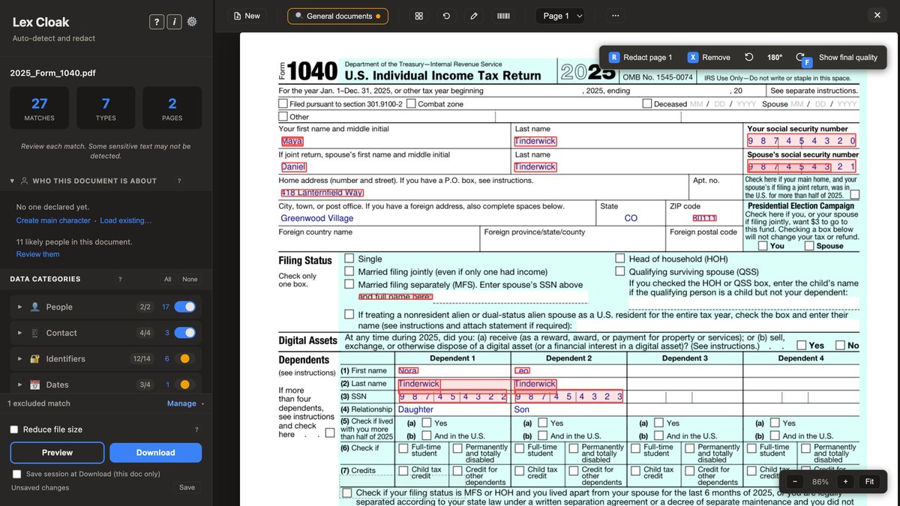
Task: Click the Preview button
Action: [57, 453]
